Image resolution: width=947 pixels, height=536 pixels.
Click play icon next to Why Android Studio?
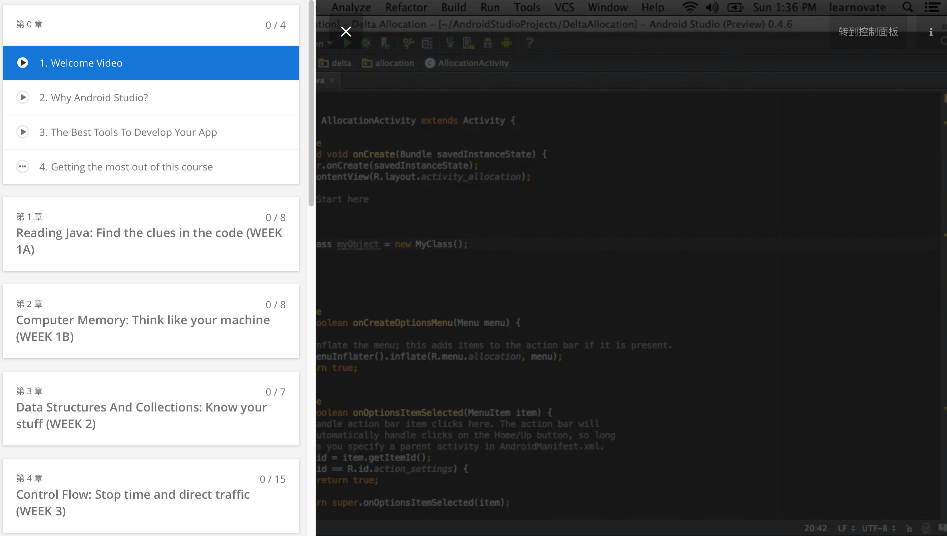[x=22, y=98]
